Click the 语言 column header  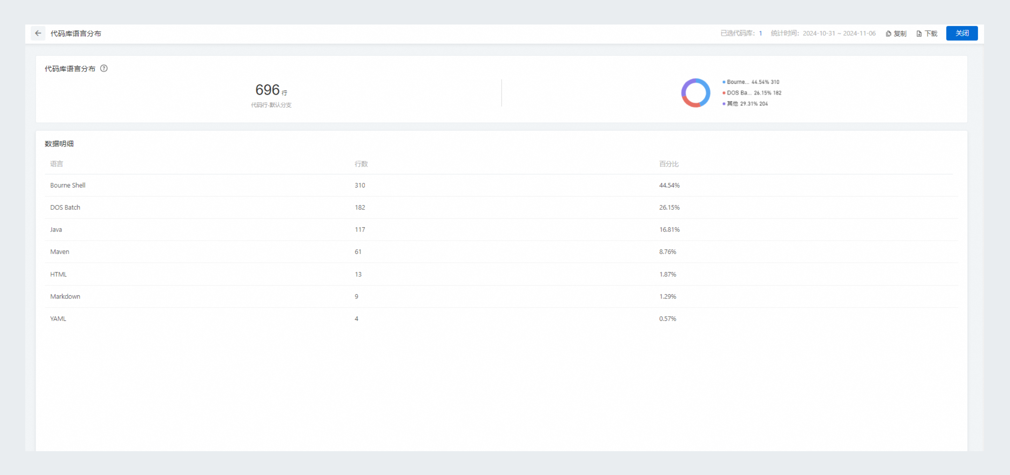click(x=56, y=164)
